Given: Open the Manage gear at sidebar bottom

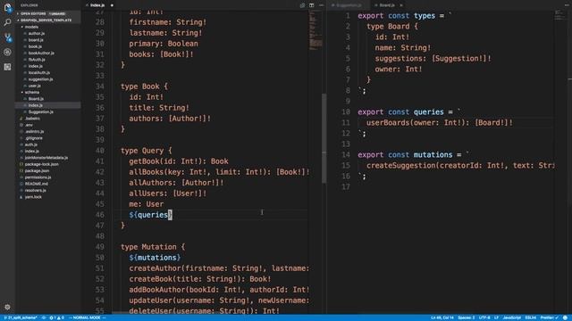Looking at the screenshot, I should 7,307.
